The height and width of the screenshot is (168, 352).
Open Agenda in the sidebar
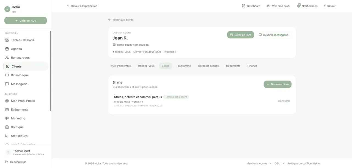[26, 49]
